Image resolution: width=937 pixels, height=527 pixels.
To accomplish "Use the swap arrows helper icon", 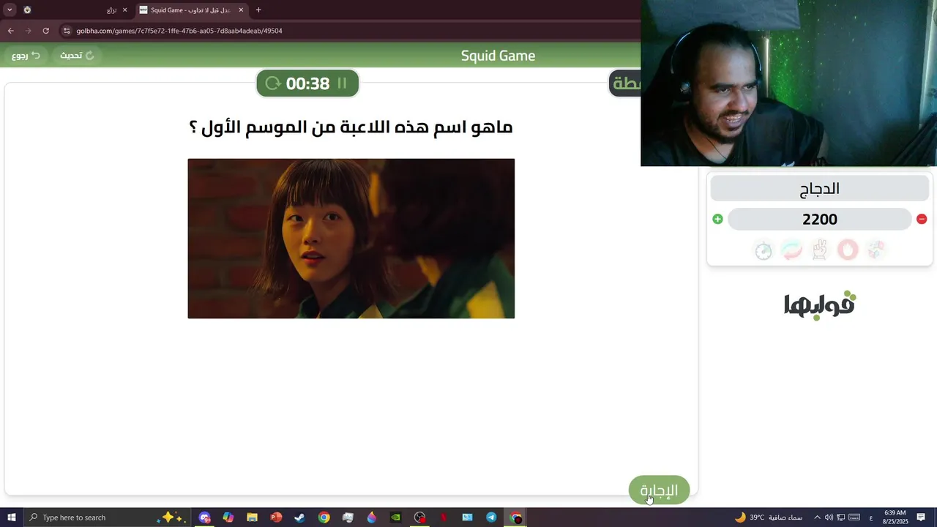I will (x=791, y=250).
